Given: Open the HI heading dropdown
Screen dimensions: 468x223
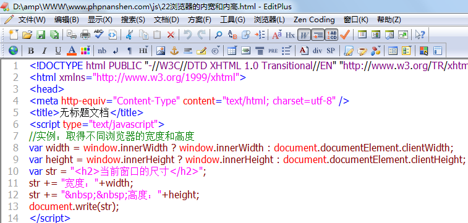Looking at the screenshot, I should pyautogui.click(x=143, y=51).
